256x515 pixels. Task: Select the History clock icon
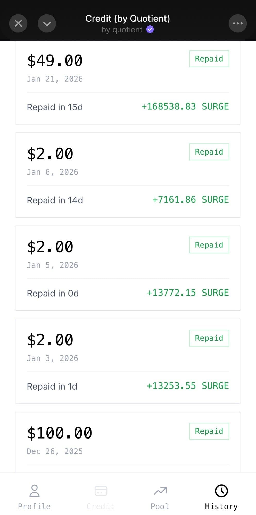point(221,491)
